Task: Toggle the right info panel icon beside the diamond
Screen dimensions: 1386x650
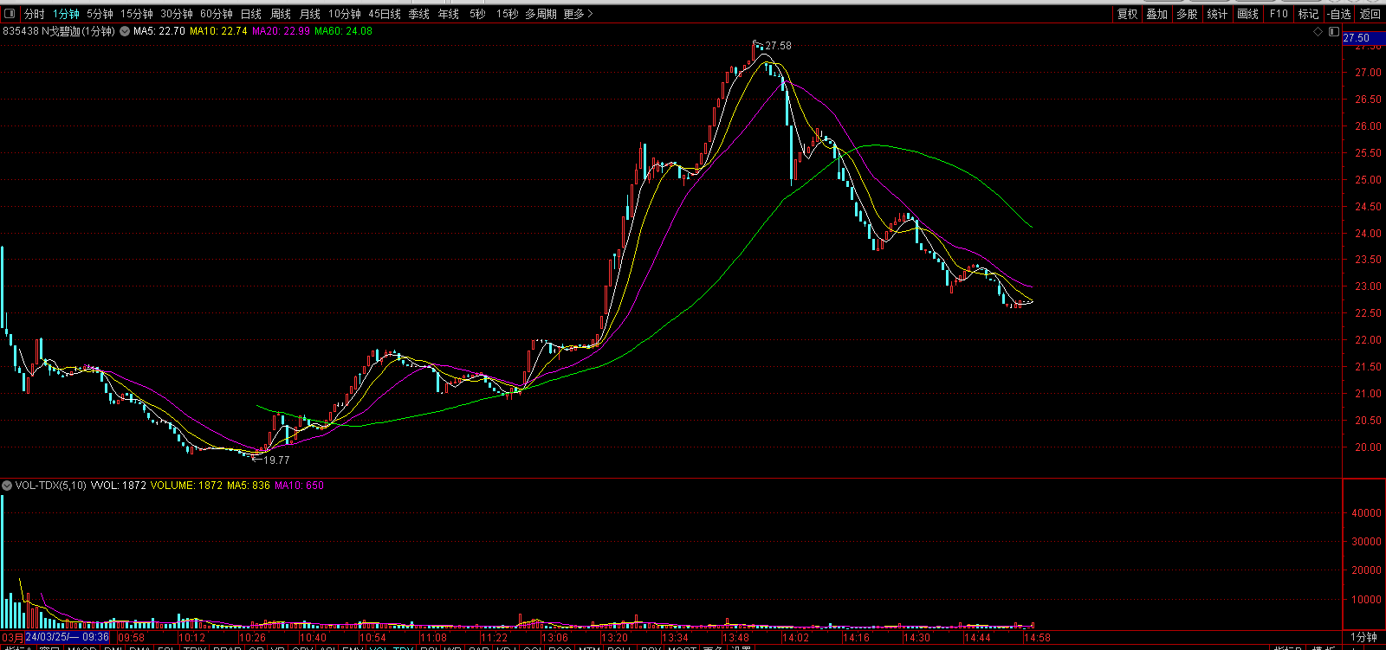Action: click(x=1334, y=31)
